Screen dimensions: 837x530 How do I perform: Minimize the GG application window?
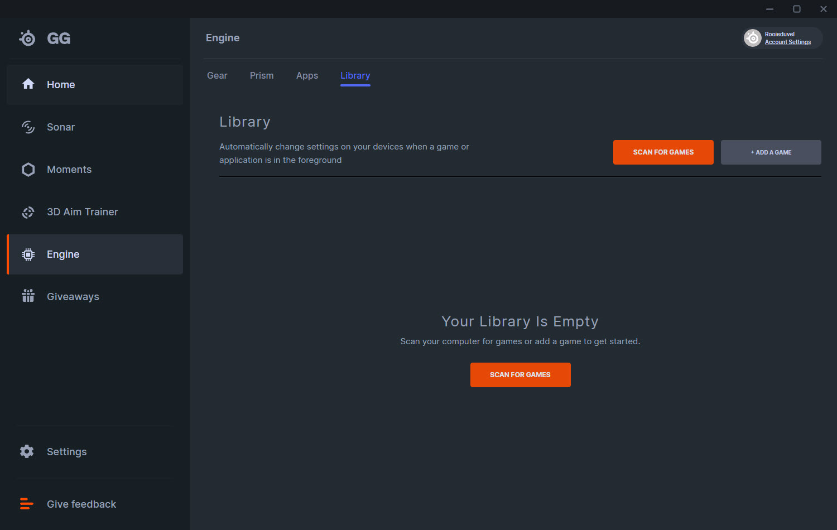coord(770,9)
